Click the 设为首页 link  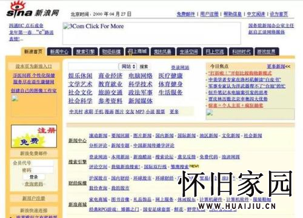(x=279, y=14)
